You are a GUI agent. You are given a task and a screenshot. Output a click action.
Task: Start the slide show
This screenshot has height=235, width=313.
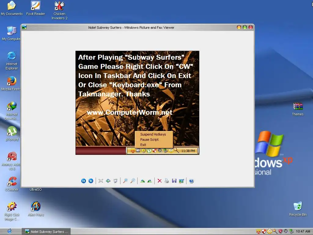(115, 181)
